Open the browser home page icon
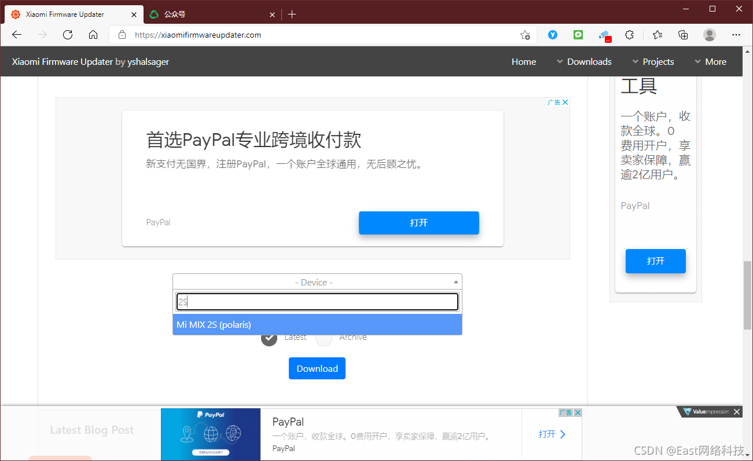 tap(93, 35)
